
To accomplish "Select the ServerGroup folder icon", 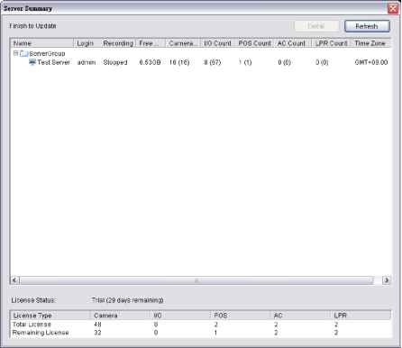I will (24, 54).
